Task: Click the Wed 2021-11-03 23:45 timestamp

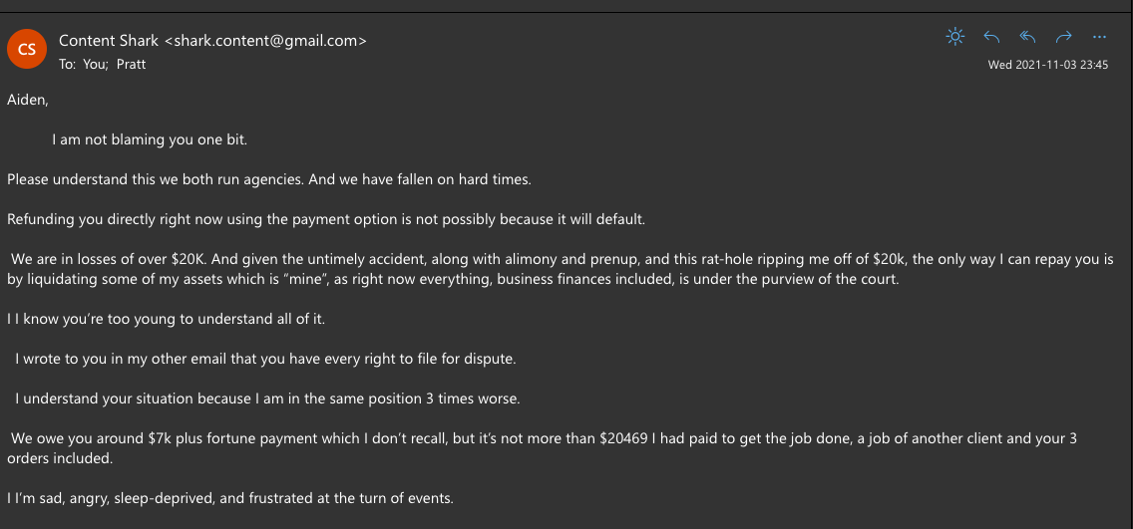Action: [x=1048, y=64]
